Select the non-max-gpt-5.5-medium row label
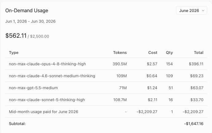 pos(33,88)
